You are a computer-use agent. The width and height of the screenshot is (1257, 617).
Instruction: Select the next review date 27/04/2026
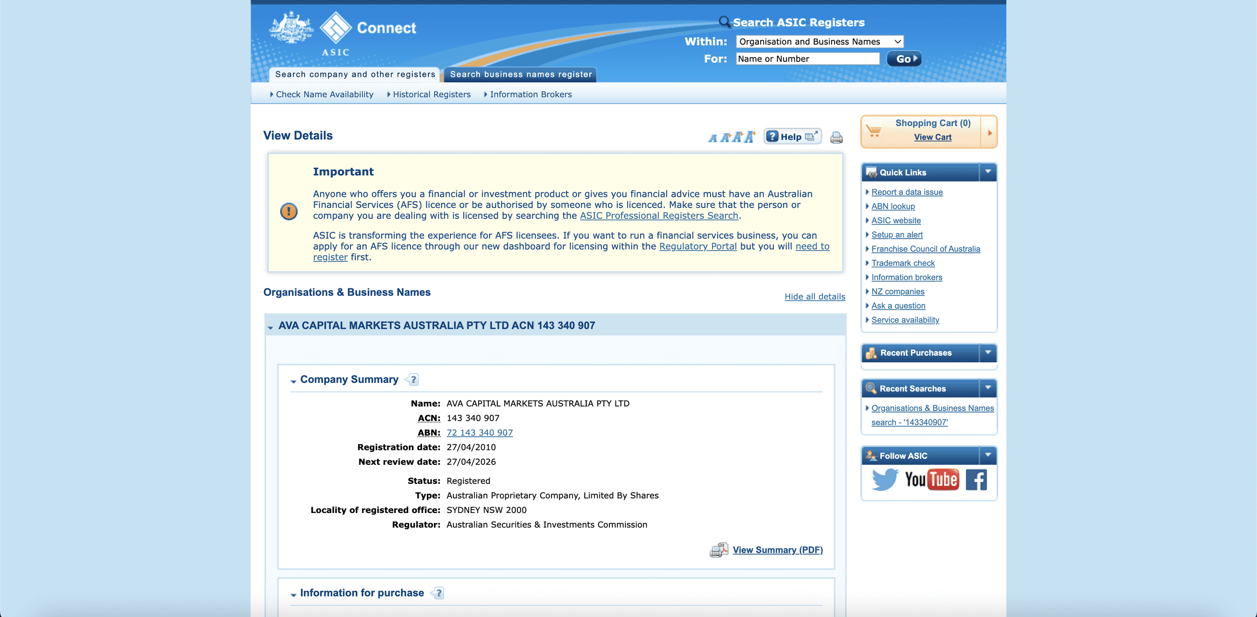(471, 462)
